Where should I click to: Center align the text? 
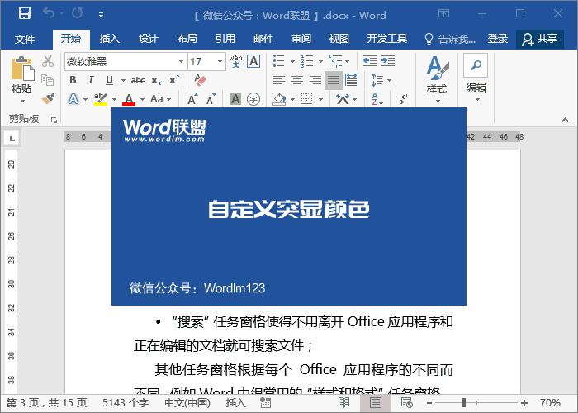click(297, 80)
